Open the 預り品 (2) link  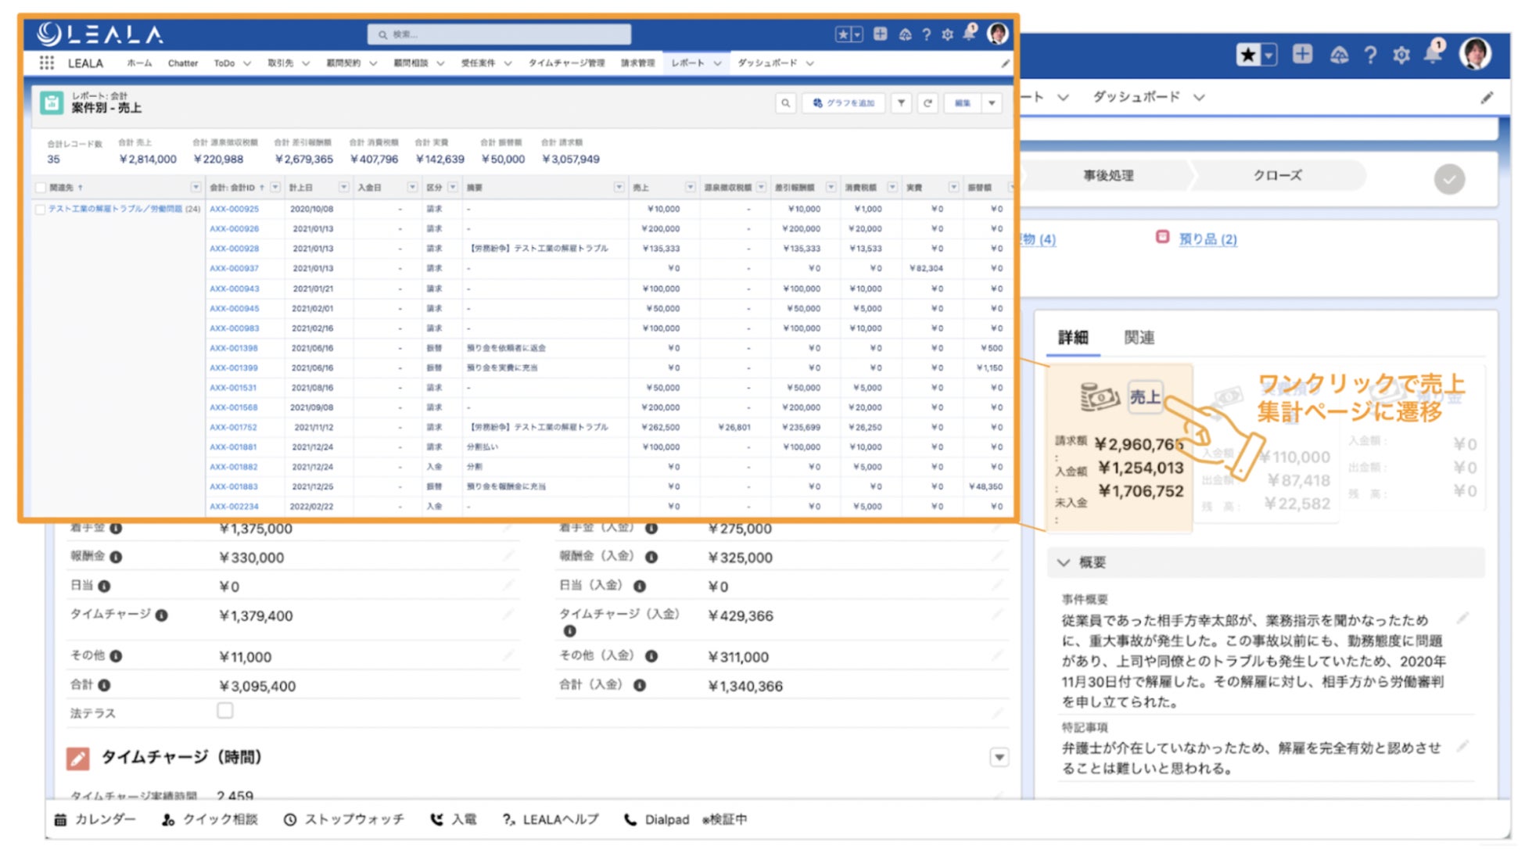1207,239
